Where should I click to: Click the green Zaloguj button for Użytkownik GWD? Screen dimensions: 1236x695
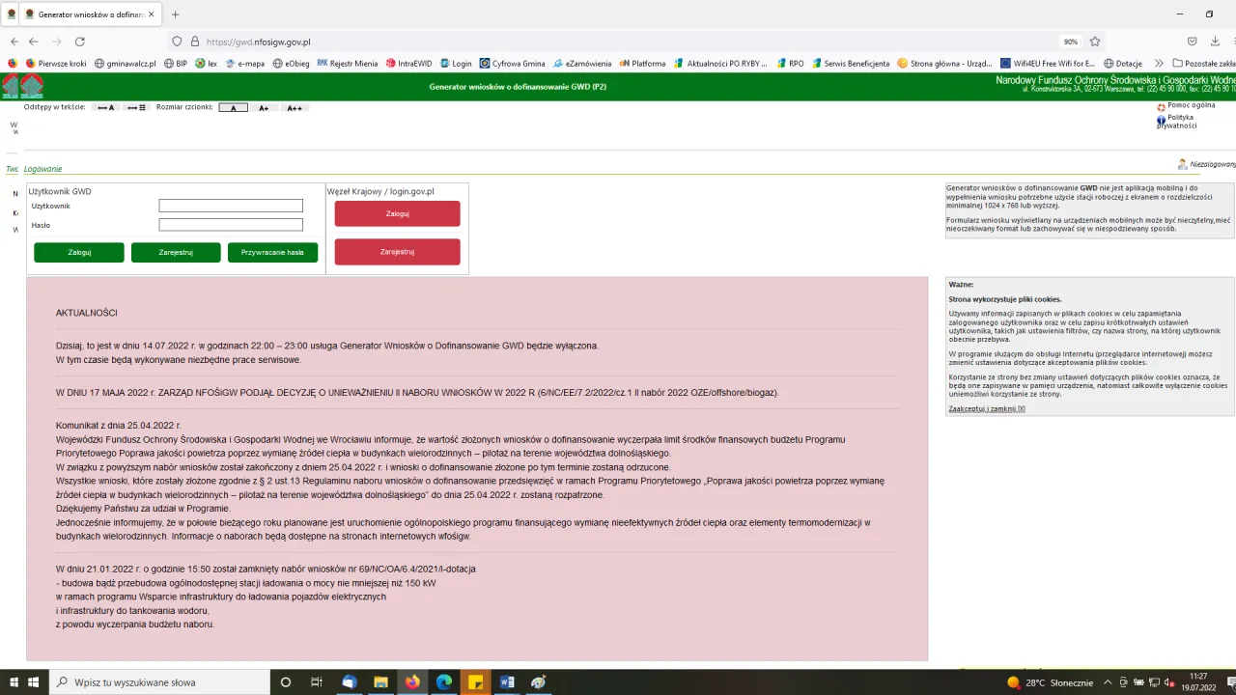[78, 252]
